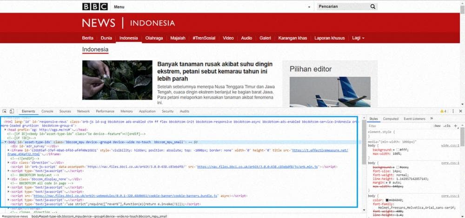Open the Event Listeners tab
Image resolution: width=465 pixels, height=218 pixels.
point(414,119)
